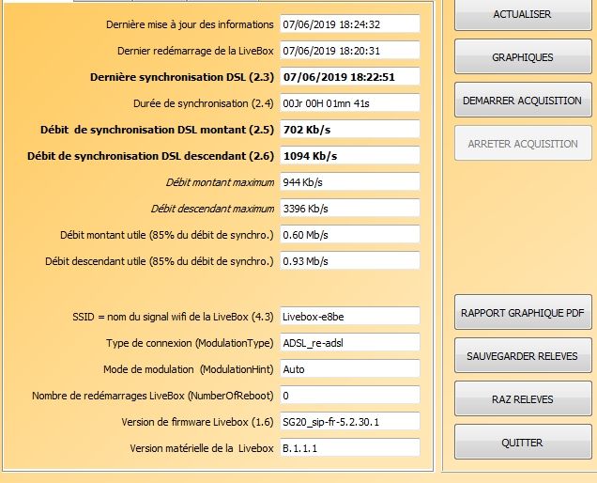The image size is (597, 483).
Task: Click the label 'Dernier redémarrage de la LiveBox'
Action: point(195,51)
